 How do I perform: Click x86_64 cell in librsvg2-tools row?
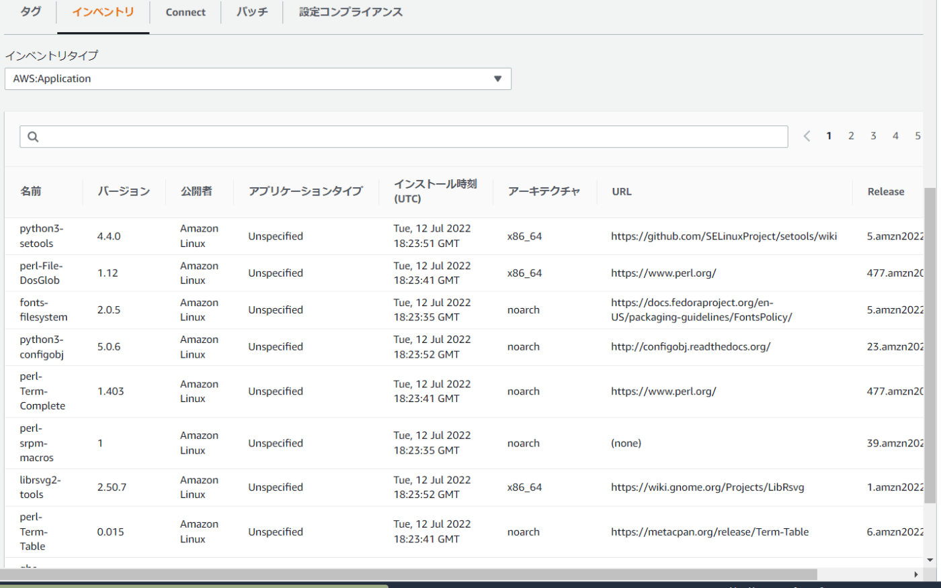point(525,487)
